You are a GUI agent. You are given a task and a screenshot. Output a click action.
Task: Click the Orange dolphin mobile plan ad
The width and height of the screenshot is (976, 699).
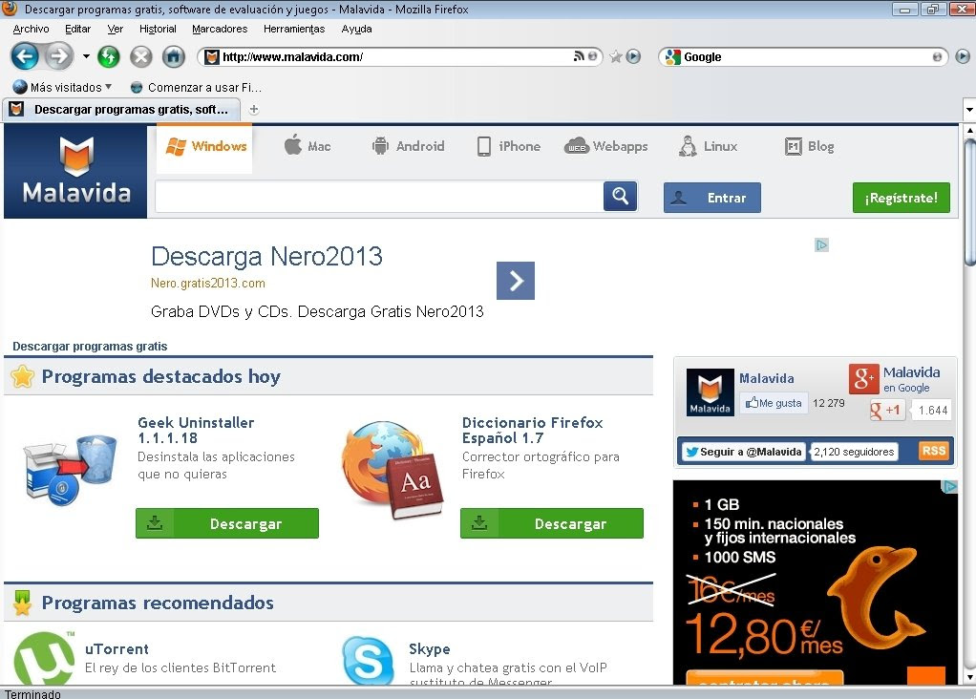(x=816, y=582)
